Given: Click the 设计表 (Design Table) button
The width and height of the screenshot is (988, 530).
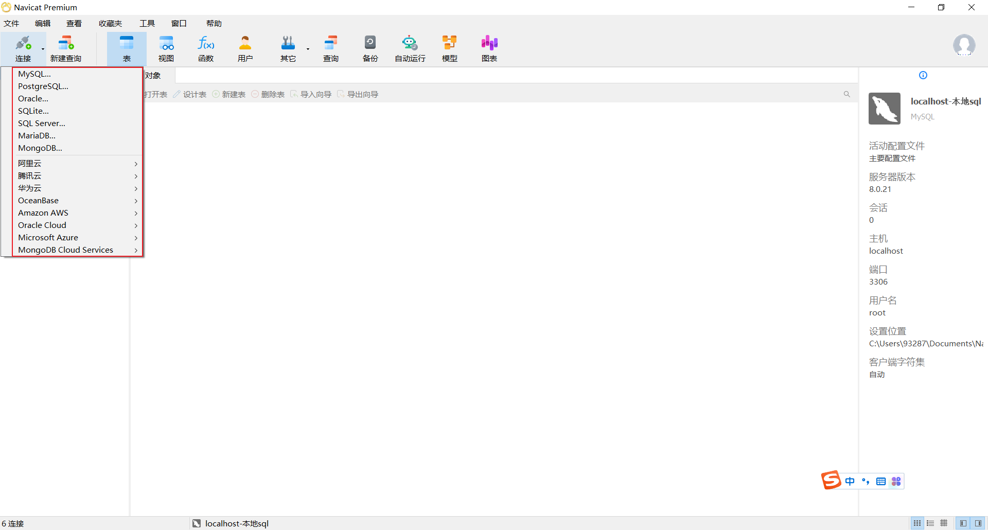Looking at the screenshot, I should [x=189, y=95].
